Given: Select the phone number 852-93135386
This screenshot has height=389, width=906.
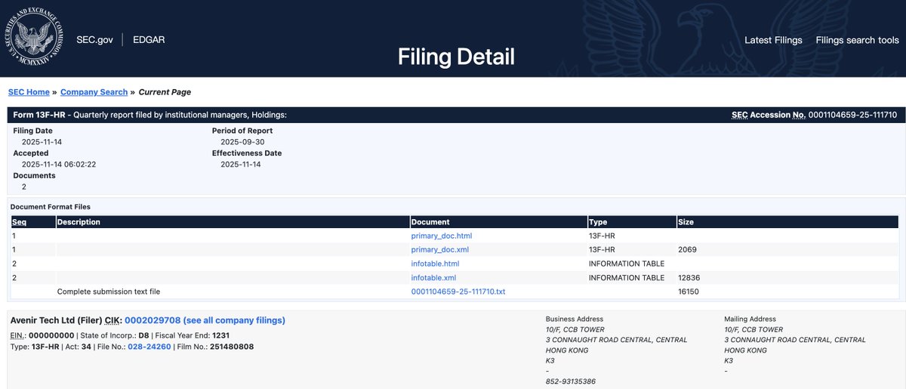Looking at the screenshot, I should pyautogui.click(x=571, y=381).
